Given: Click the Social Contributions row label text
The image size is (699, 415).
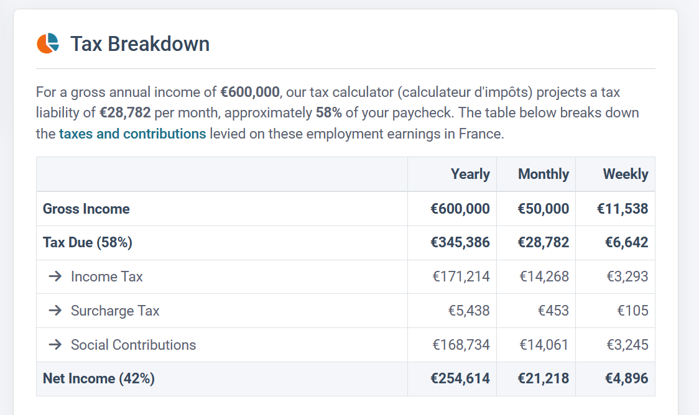Looking at the screenshot, I should coord(133,345).
